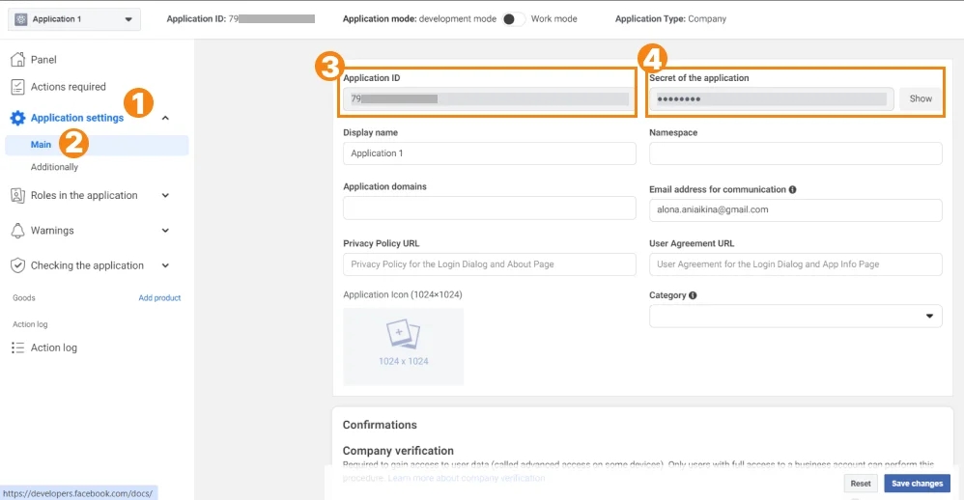Go to the Panel menu item
Viewport: 964px width, 500px height.
[x=43, y=60]
